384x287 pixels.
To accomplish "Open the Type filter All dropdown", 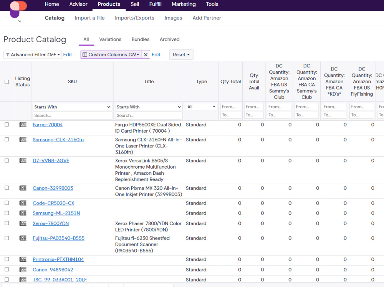I will (x=201, y=107).
